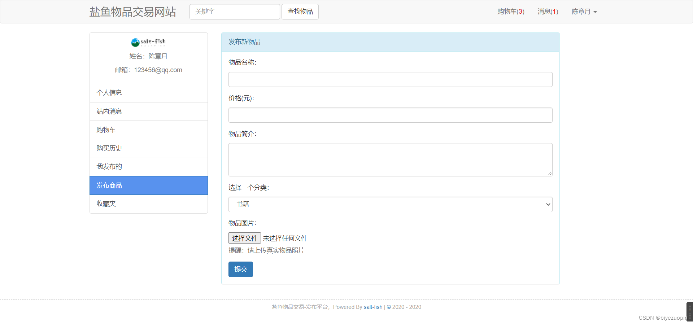Open 个人信息 in the sidebar
The width and height of the screenshot is (693, 324).
(x=149, y=93)
